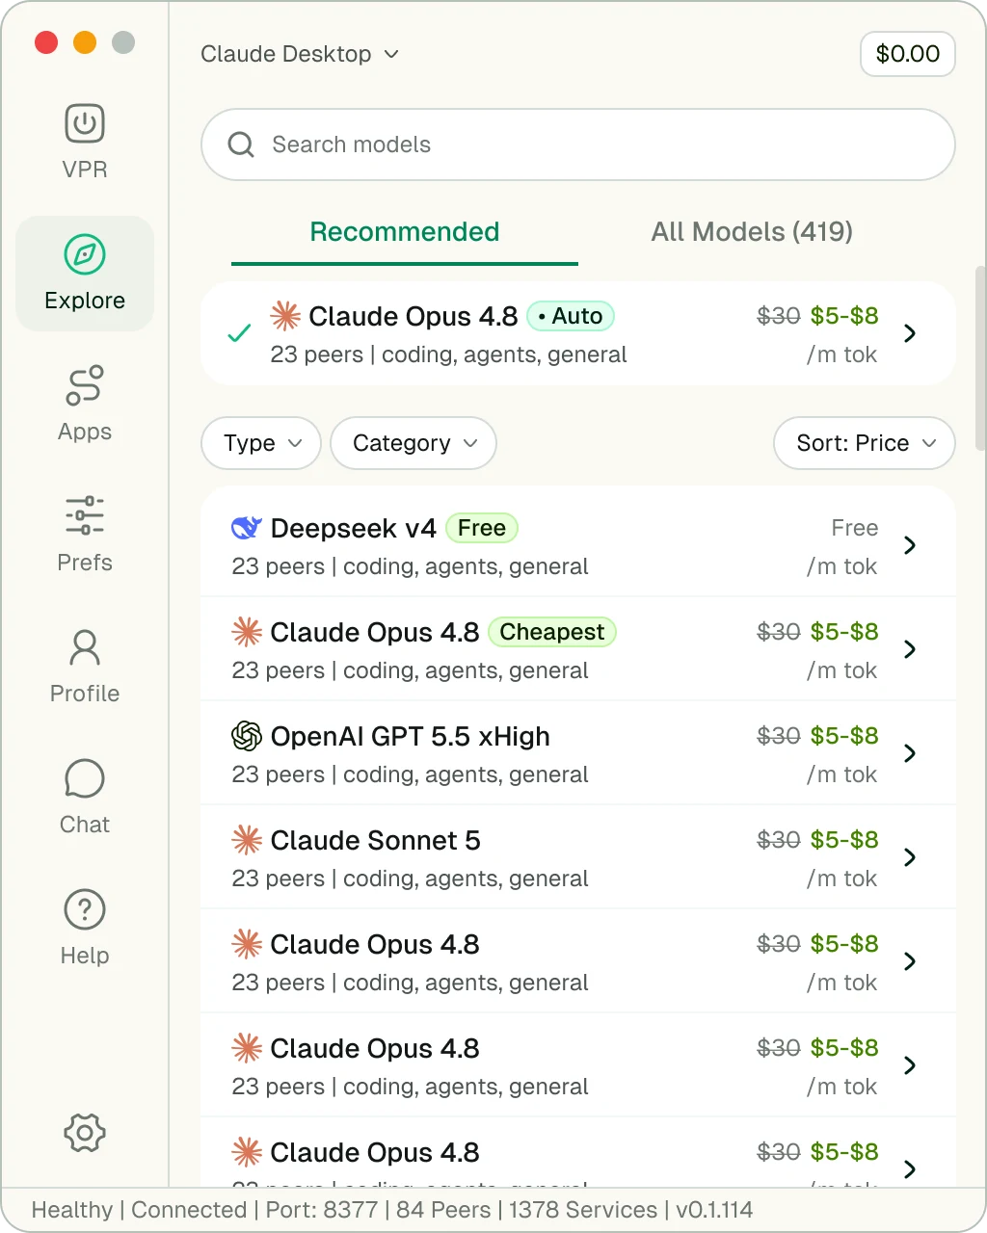987x1233 pixels.
Task: Select the OpenAI GPT 5.5 xHigh name
Action: [411, 736]
